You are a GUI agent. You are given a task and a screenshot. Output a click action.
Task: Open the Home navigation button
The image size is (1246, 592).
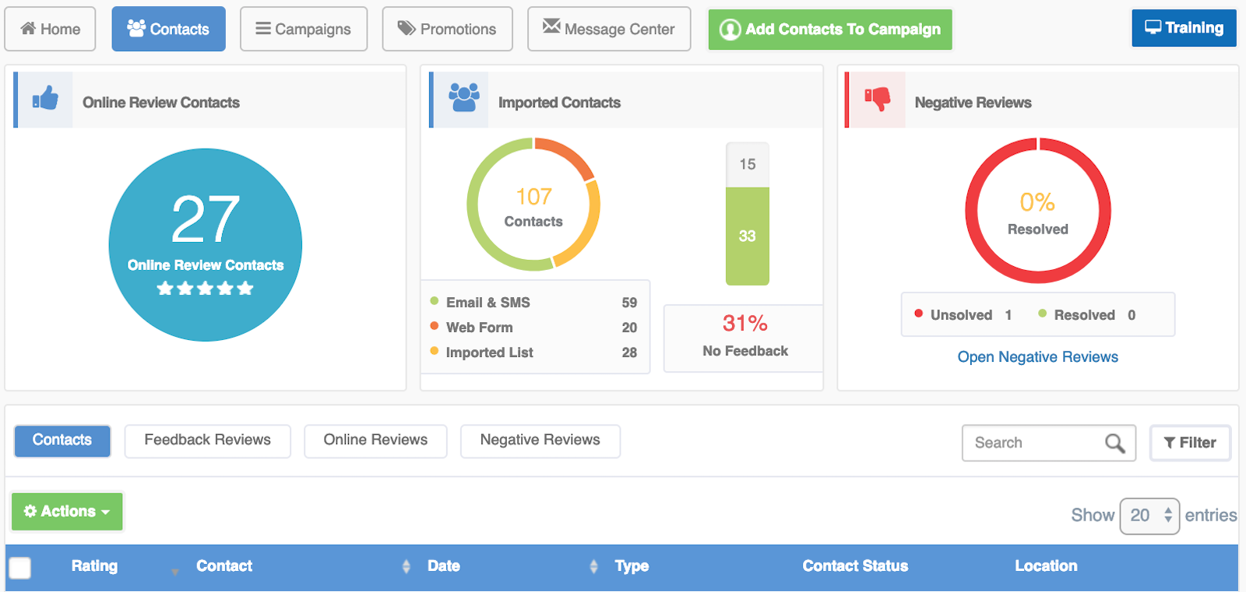(50, 29)
